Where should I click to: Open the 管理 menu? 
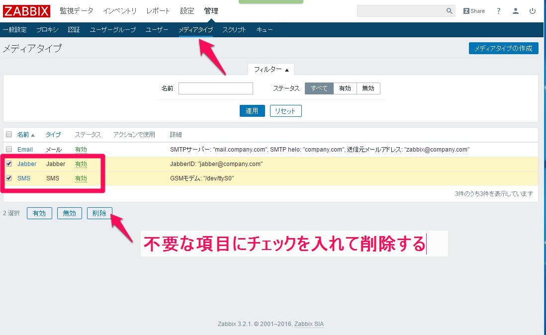(x=211, y=11)
